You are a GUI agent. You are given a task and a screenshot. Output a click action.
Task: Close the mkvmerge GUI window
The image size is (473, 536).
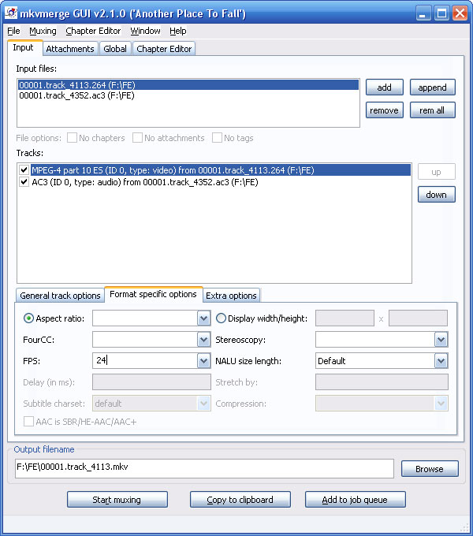click(x=460, y=13)
